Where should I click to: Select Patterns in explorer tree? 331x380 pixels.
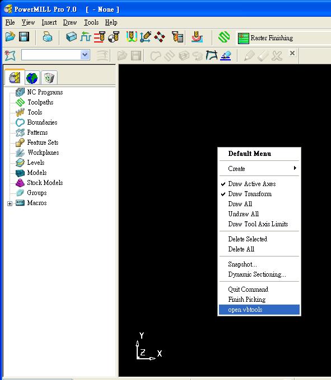pos(38,132)
